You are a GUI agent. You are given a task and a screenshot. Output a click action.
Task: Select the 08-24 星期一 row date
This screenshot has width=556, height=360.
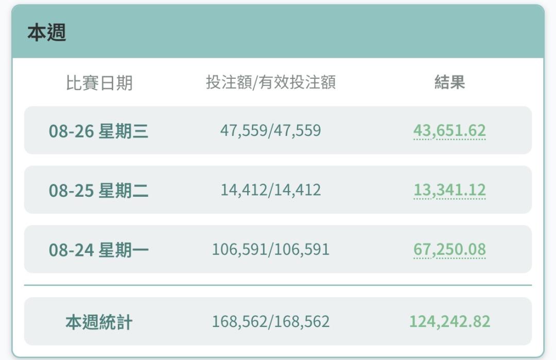(x=98, y=250)
